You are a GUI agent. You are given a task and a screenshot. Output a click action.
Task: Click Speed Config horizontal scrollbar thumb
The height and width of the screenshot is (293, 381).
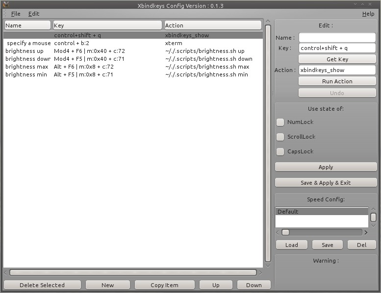(x=285, y=232)
